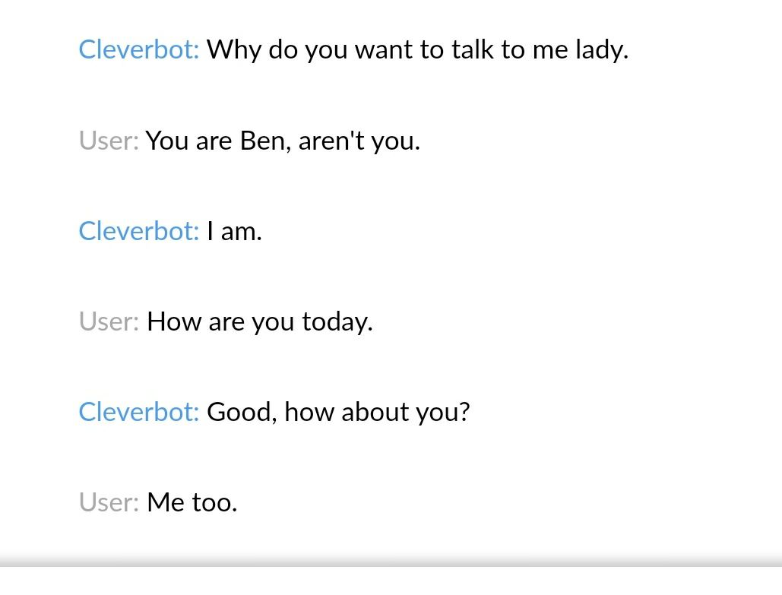Click the name 'Ben' in the user message
782x595 pixels.
[262, 141]
